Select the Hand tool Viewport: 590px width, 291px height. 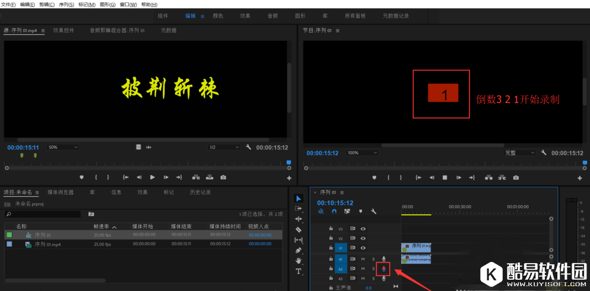299,261
